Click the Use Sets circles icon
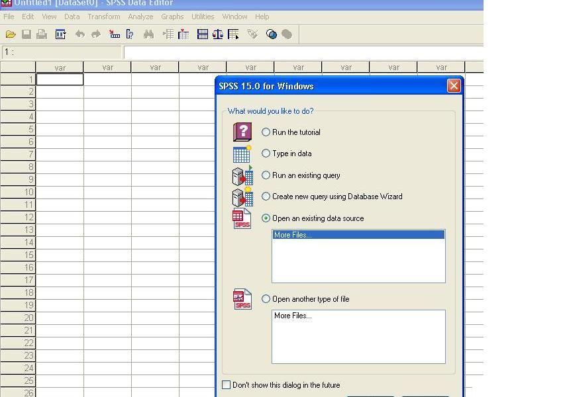Viewport: 563px width, 397px height. (x=272, y=34)
